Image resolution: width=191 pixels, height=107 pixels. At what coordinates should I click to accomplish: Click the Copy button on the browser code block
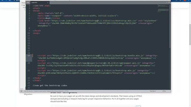tap(138, 106)
